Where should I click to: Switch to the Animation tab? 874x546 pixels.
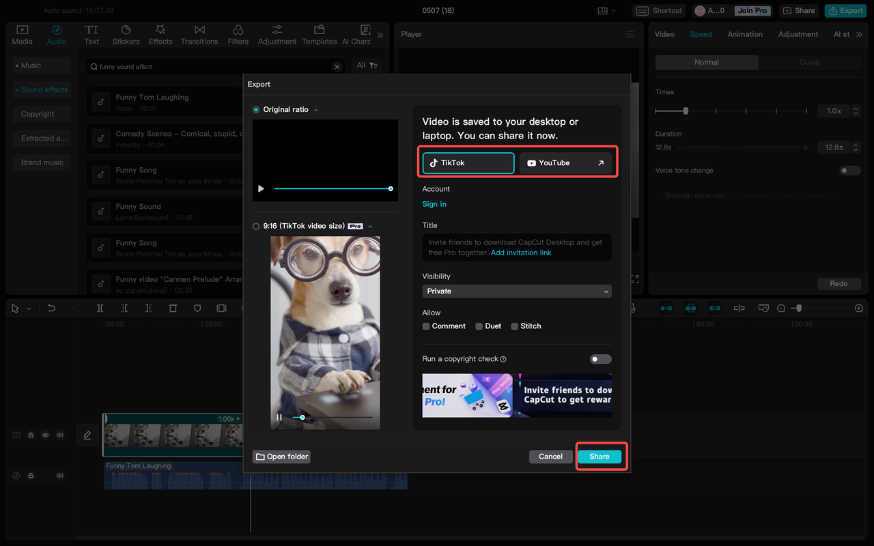pyautogui.click(x=744, y=34)
